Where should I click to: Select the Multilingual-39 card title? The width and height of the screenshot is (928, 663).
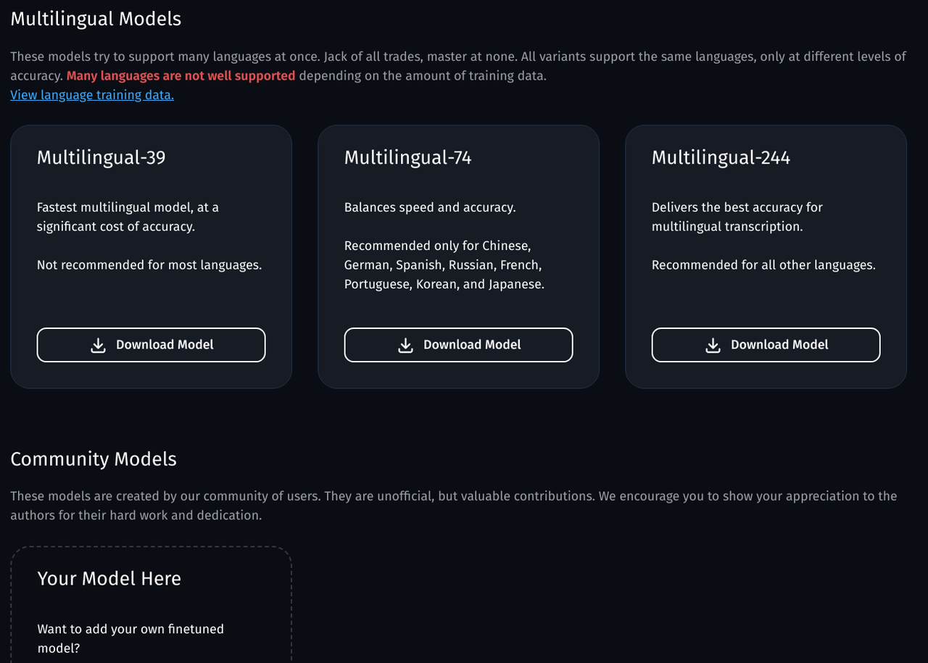coord(101,157)
